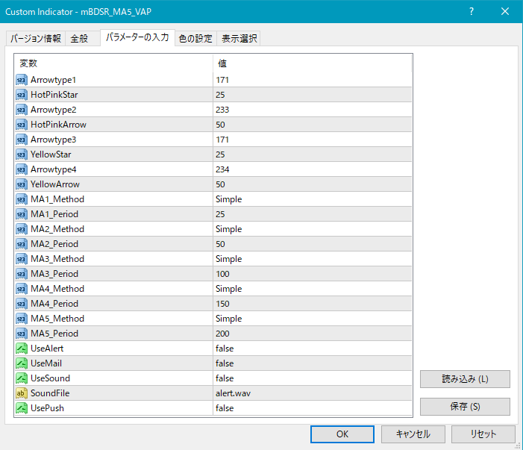Image resolution: width=523 pixels, height=450 pixels.
Task: Click the icon beside MA3_Method
Action: (22, 259)
